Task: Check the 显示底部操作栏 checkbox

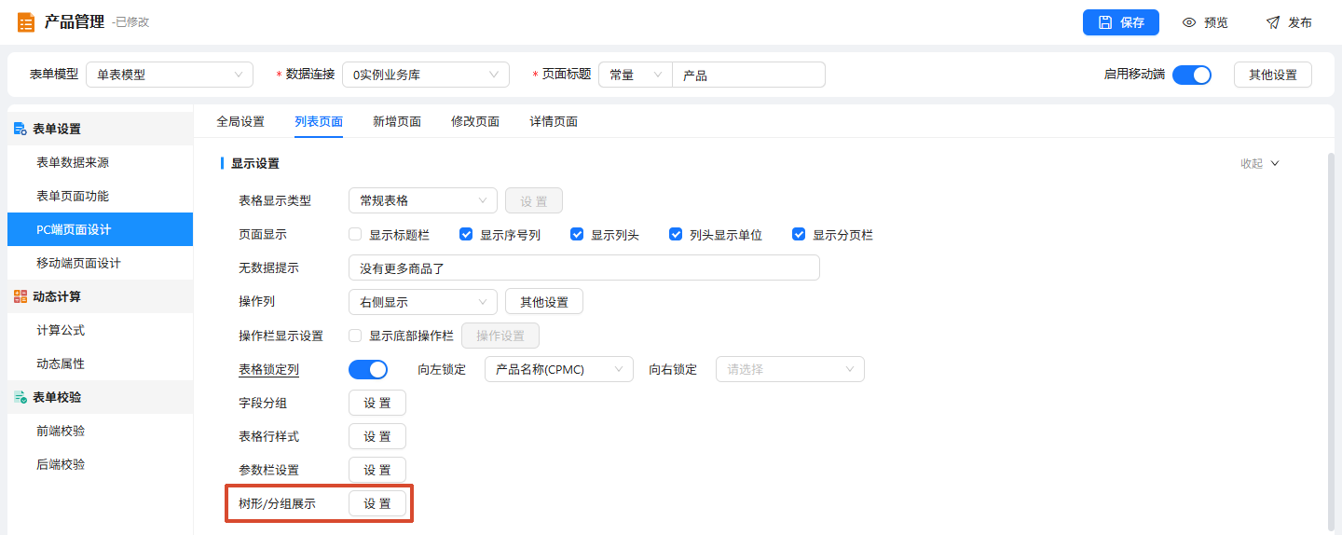Action: tap(355, 336)
